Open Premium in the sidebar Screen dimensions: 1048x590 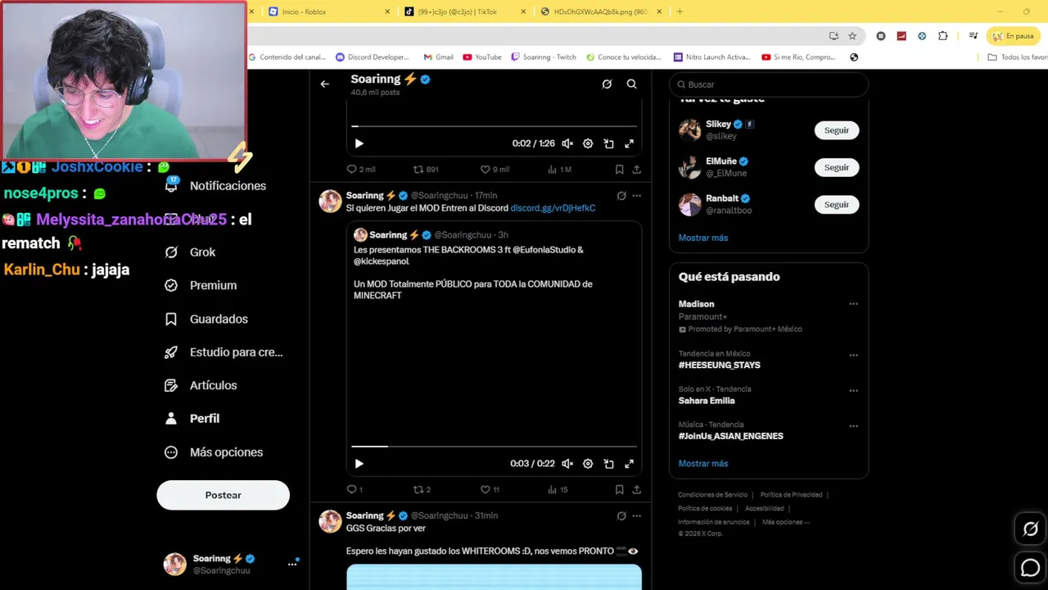201,285
